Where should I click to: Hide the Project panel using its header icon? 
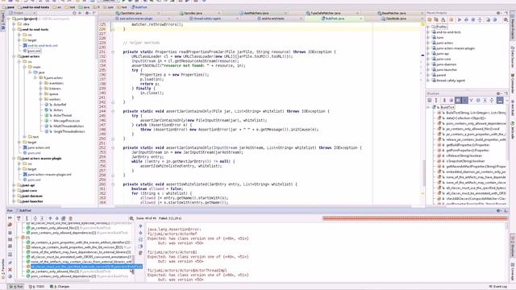tap(94, 13)
